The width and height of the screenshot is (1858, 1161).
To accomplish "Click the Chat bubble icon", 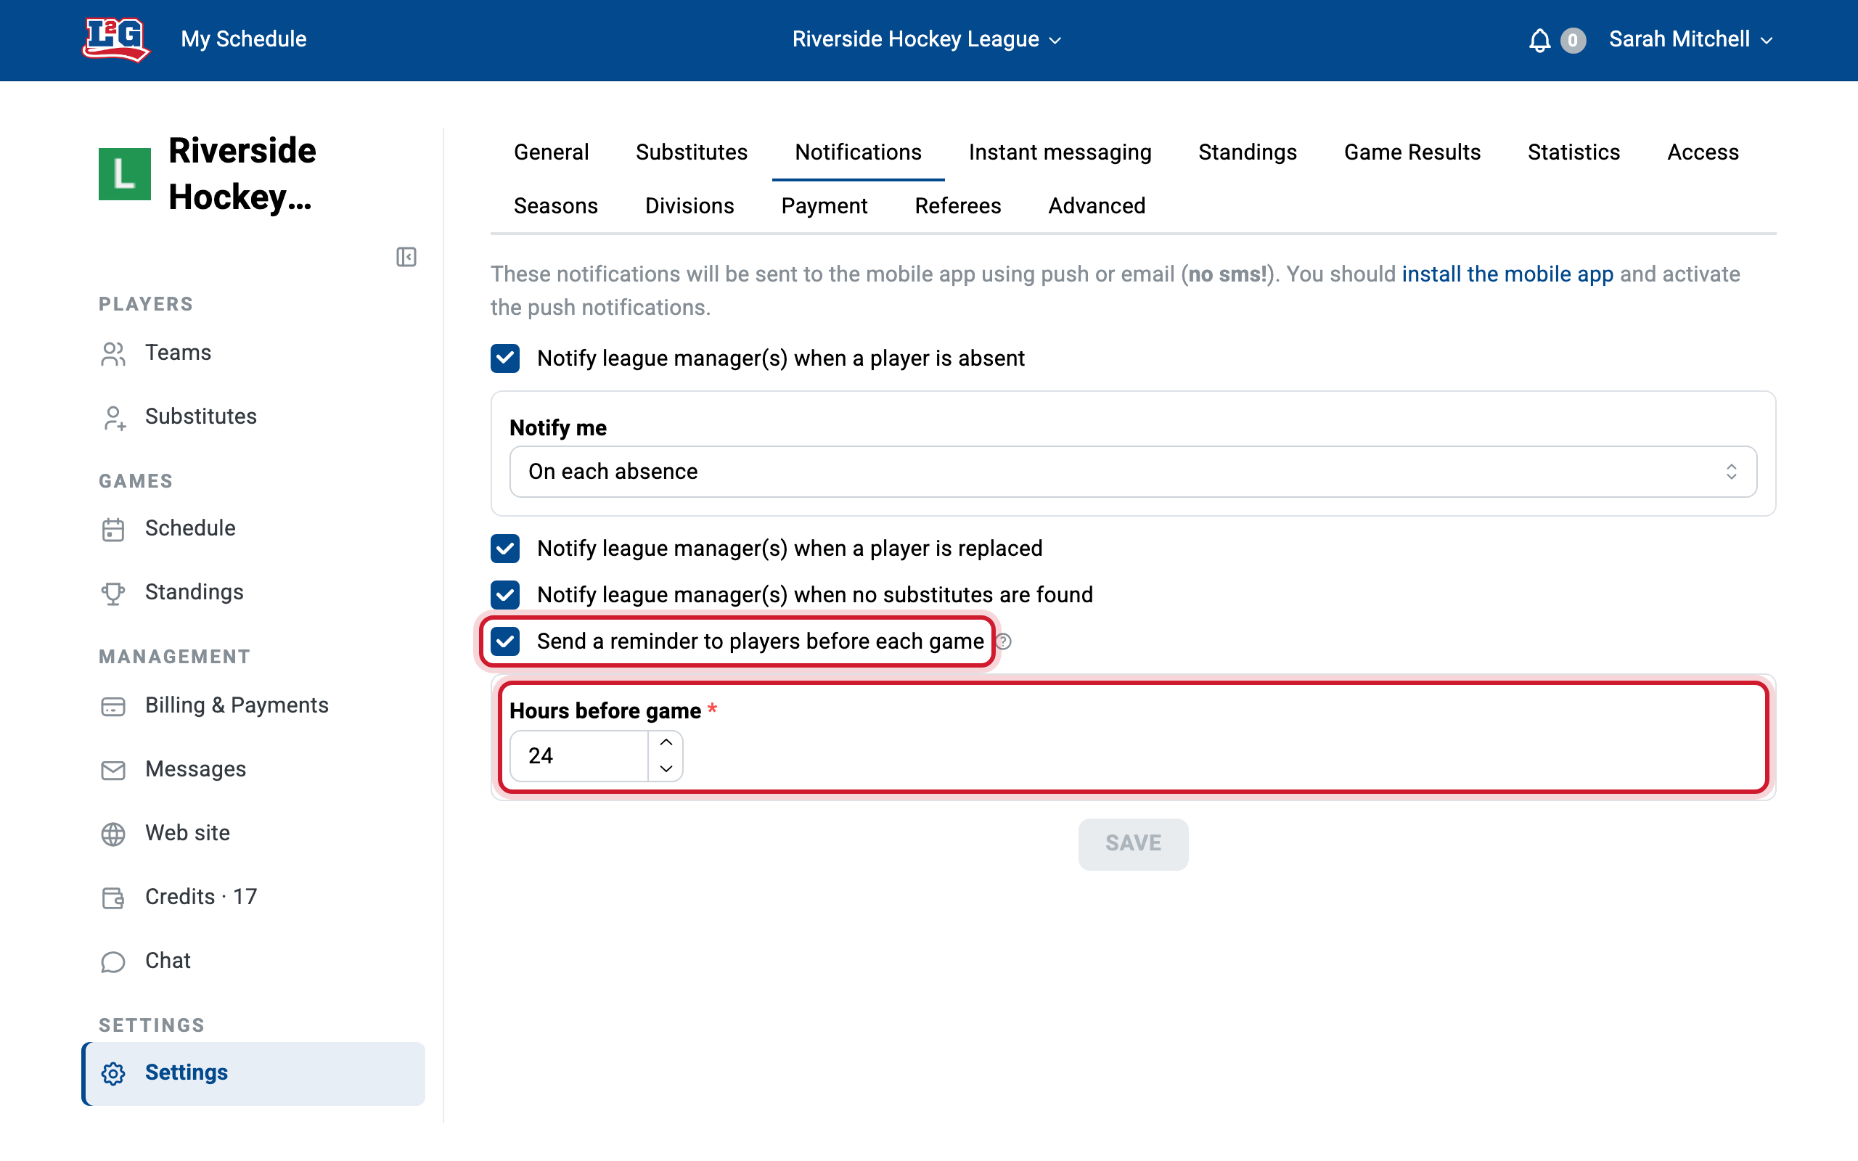I will coord(113,962).
